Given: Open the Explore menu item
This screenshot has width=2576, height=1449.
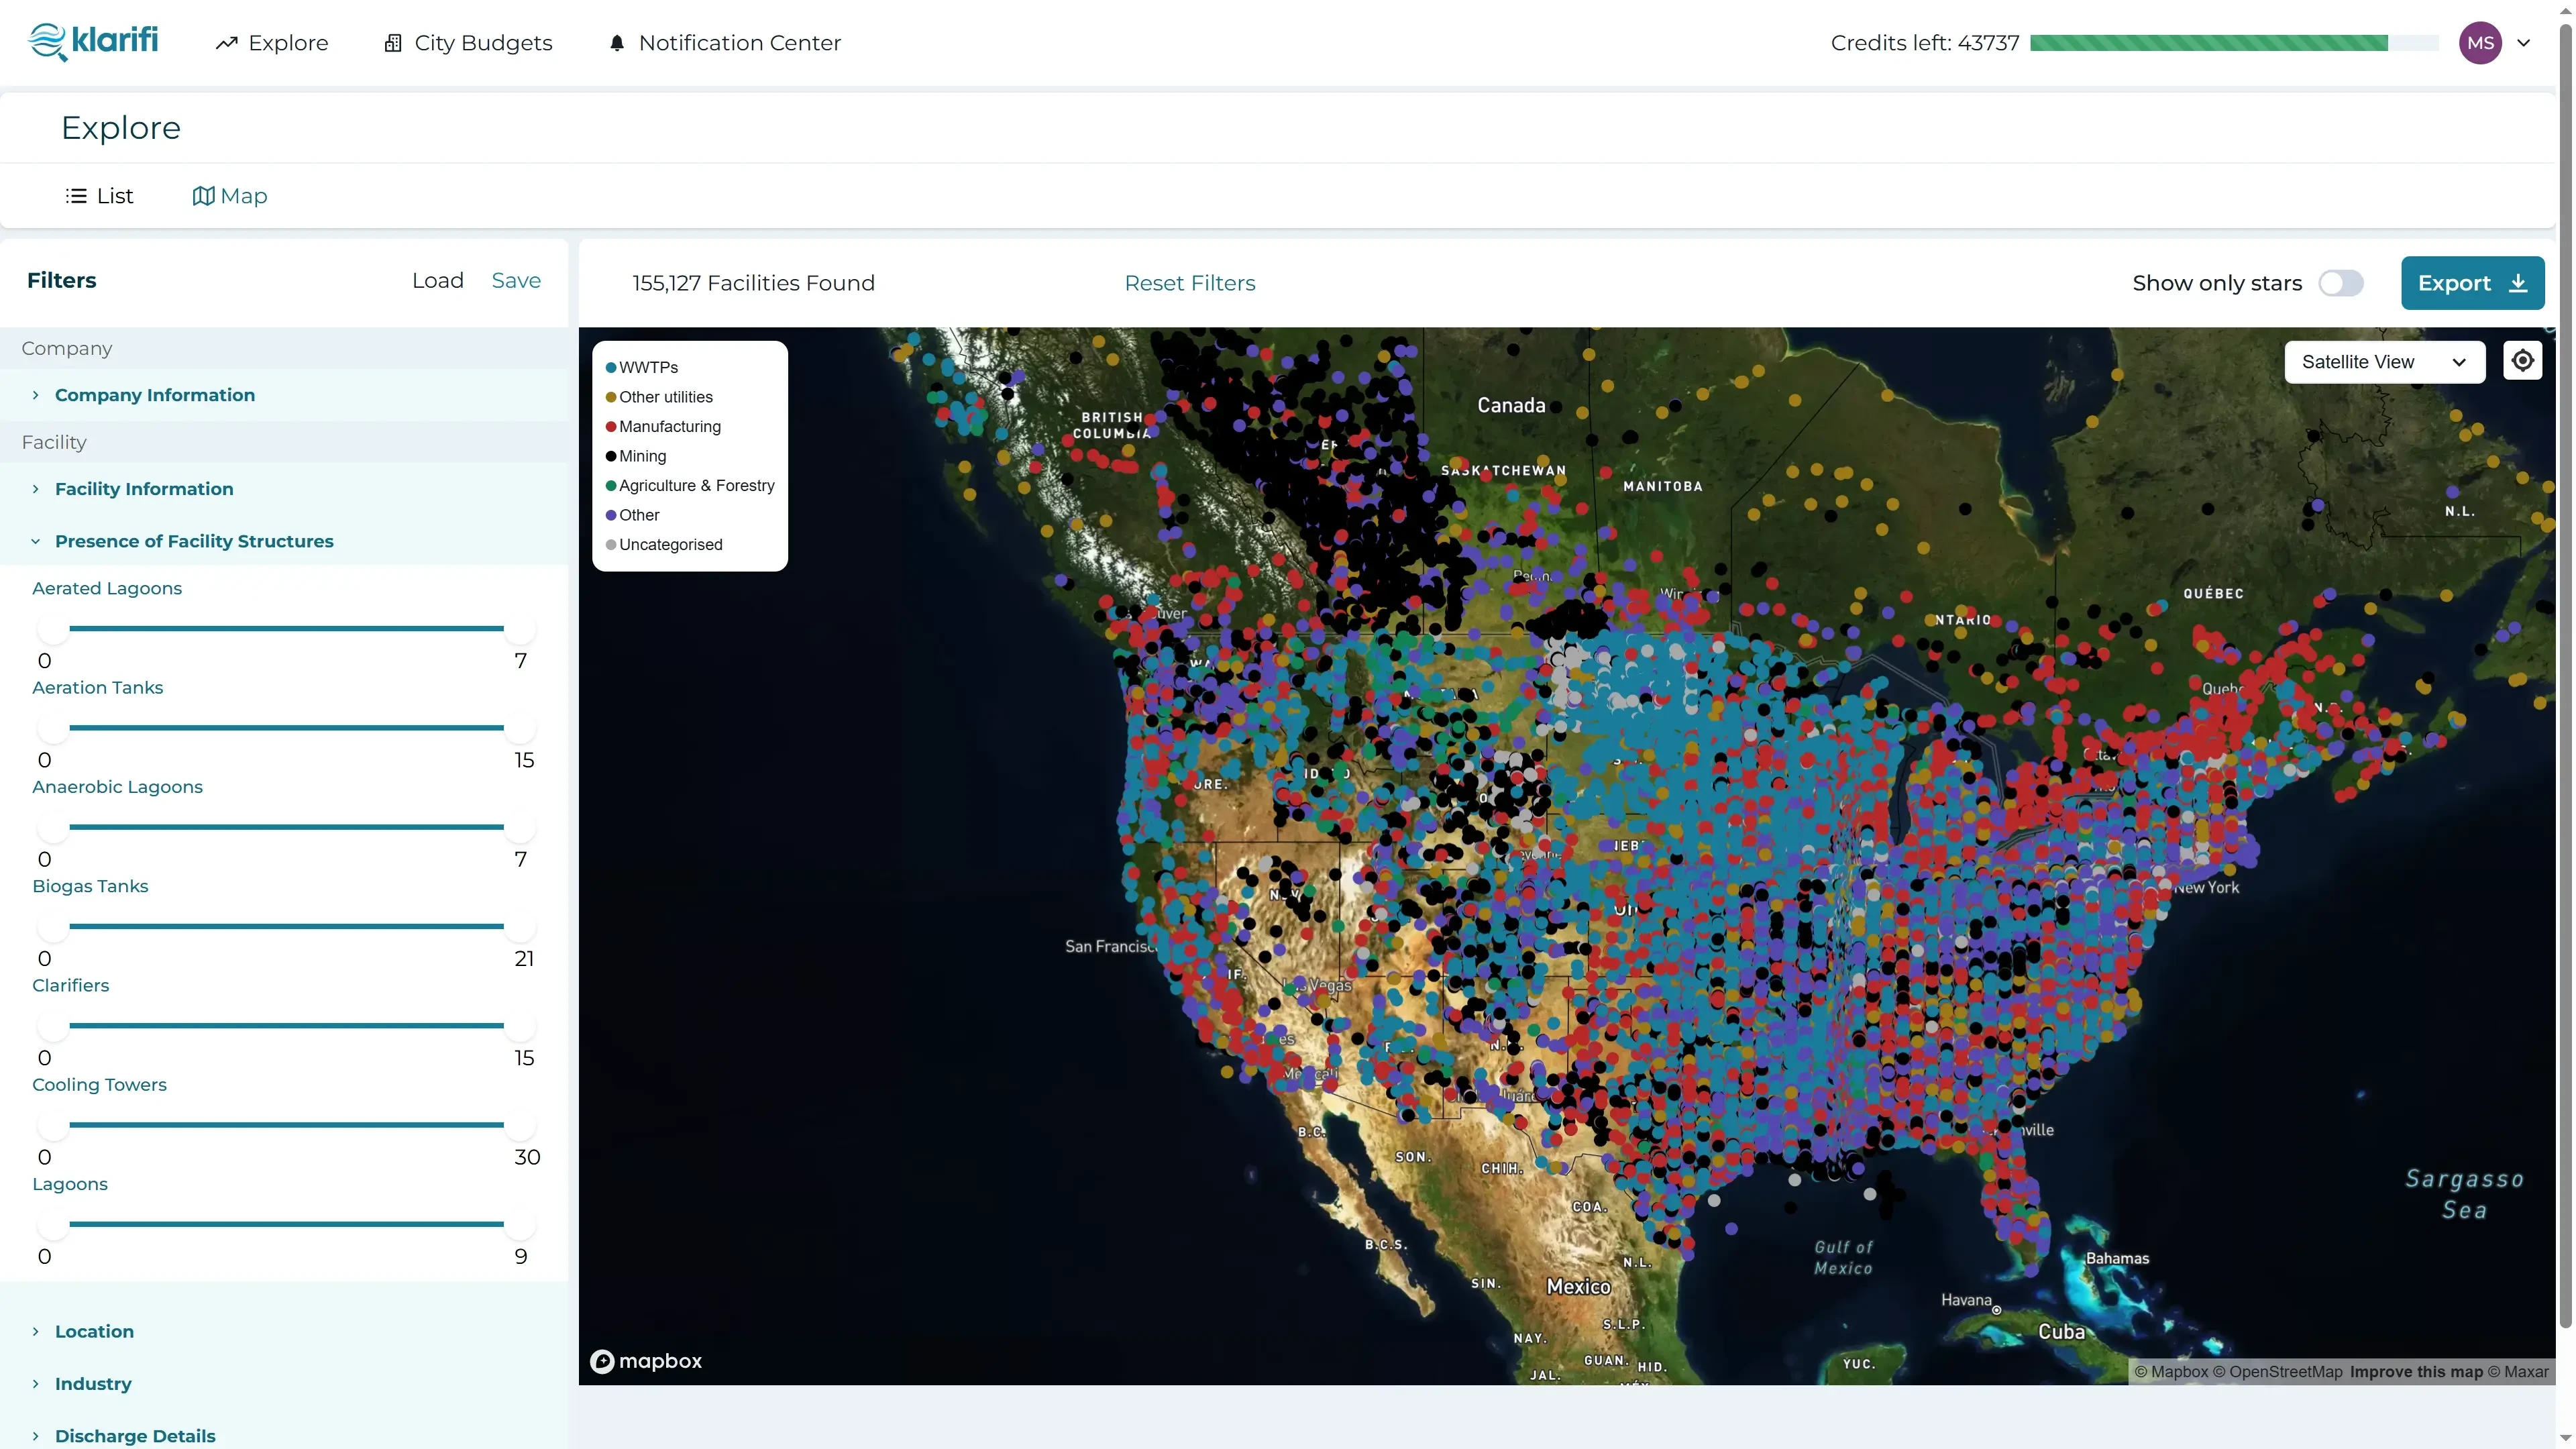Looking at the screenshot, I should click(x=272, y=43).
